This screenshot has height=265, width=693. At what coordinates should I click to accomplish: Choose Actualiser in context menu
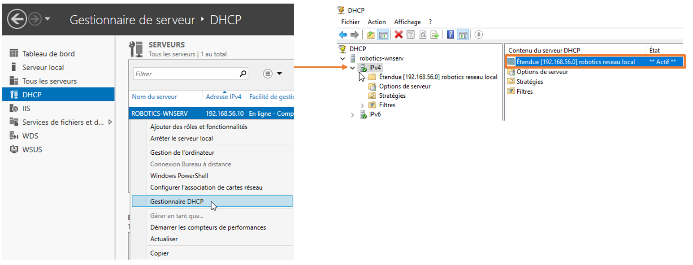[x=164, y=239]
